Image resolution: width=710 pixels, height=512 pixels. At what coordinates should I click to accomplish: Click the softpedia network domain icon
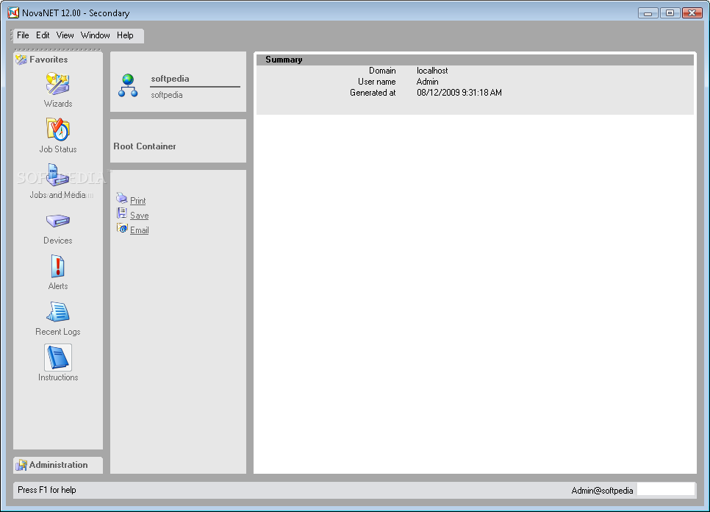pos(128,85)
